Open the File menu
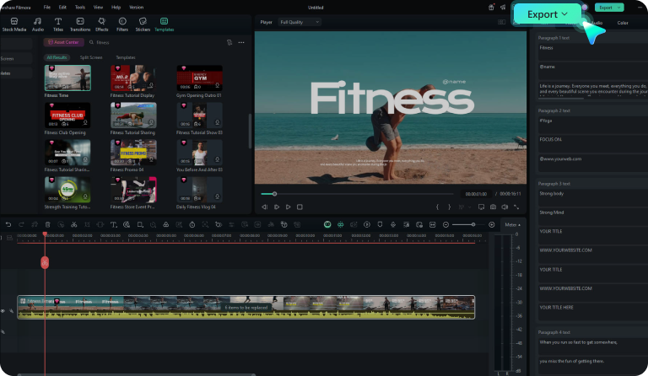This screenshot has height=376, width=648. [47, 7]
